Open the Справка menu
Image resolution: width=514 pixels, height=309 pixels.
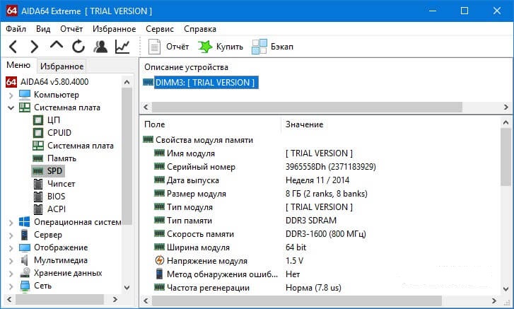200,29
